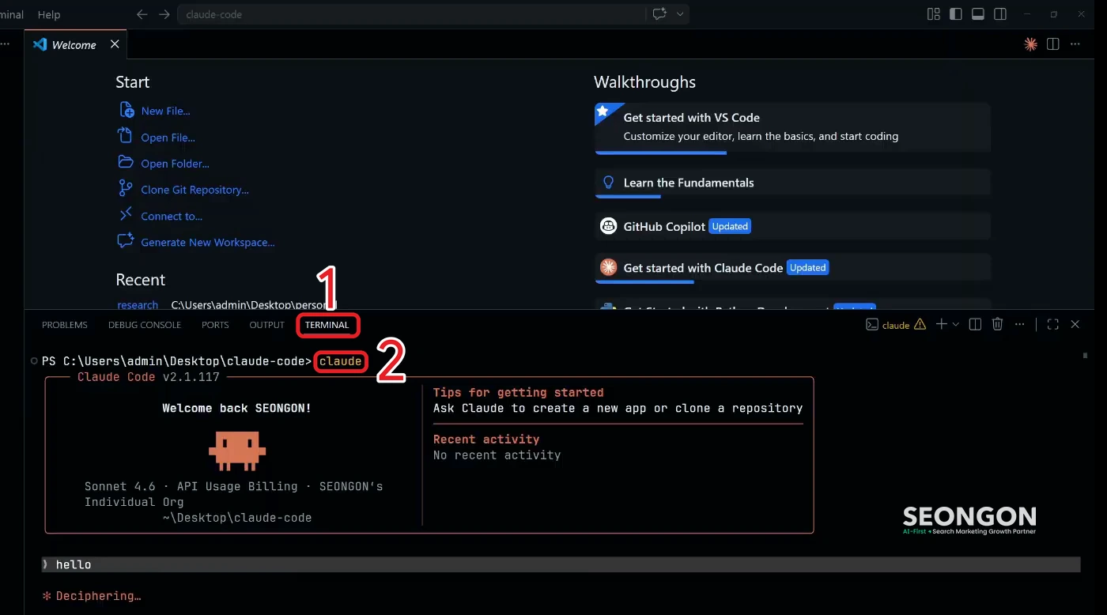Click the Open Folder icon
Screen dimensions: 1107x615
[x=126, y=162]
